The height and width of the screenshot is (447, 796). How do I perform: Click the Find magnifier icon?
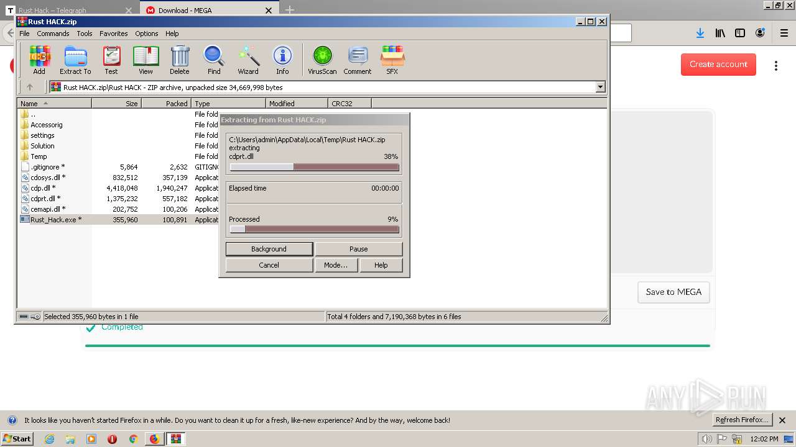214,60
